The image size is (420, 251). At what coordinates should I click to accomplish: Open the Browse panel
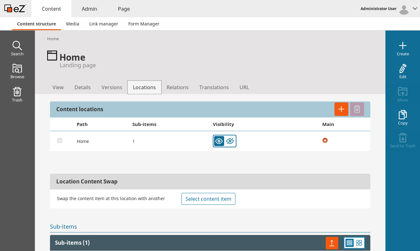(17, 71)
